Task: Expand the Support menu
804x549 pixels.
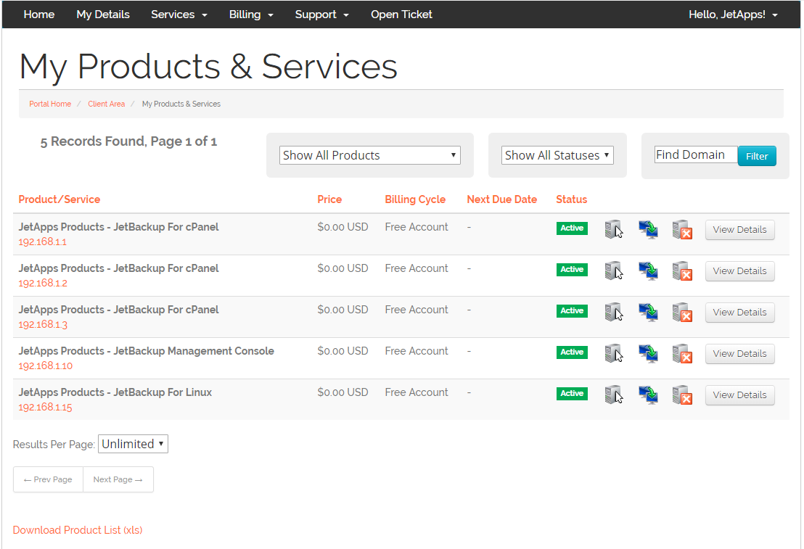Action: tap(321, 15)
